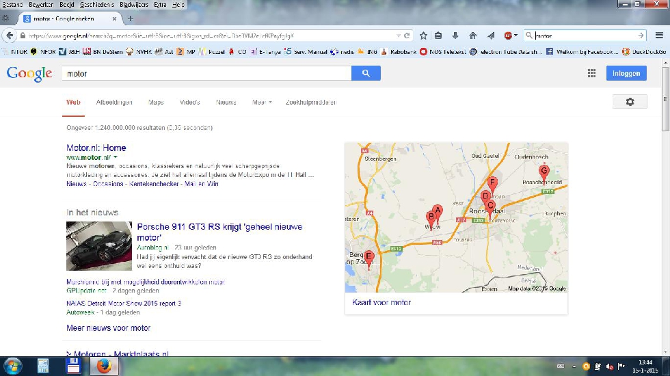Image resolution: width=670 pixels, height=376 pixels.
Task: Click map marker B
Action: pyautogui.click(x=431, y=218)
